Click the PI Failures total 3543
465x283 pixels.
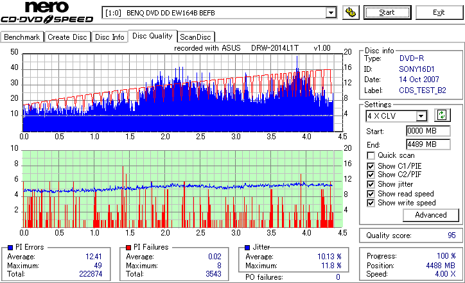(213, 274)
